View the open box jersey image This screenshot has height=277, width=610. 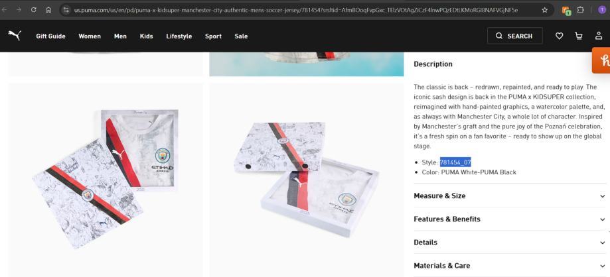point(307,180)
